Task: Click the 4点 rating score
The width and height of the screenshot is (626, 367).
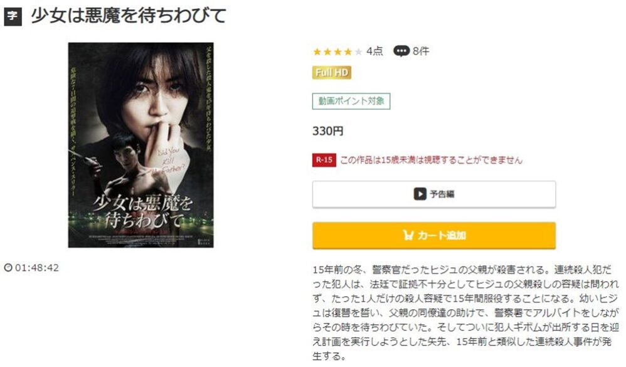Action: [x=374, y=51]
